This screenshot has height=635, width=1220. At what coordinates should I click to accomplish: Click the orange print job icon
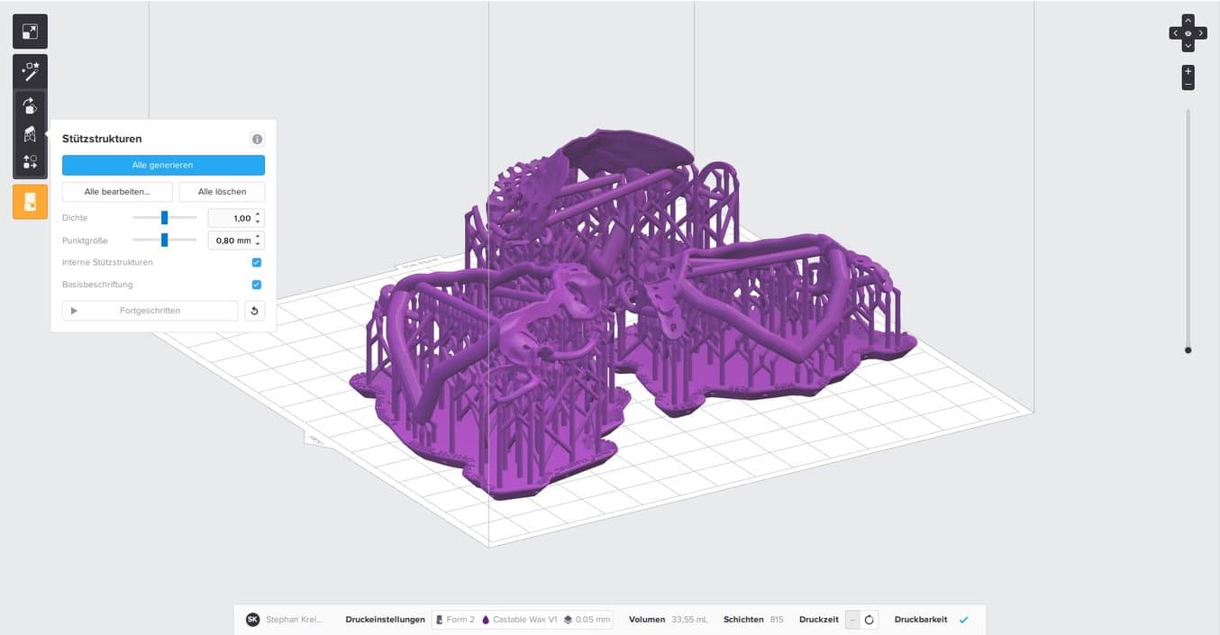tap(30, 201)
